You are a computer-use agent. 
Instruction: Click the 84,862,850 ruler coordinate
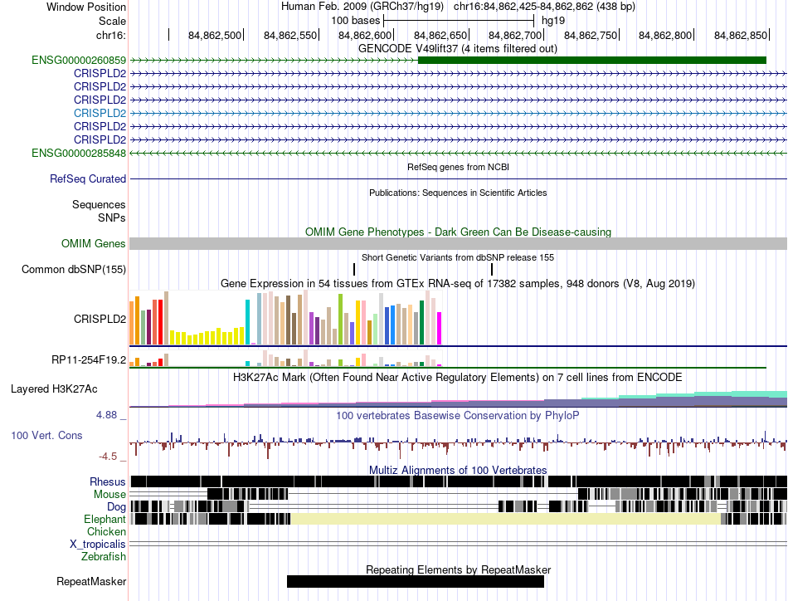coord(740,35)
